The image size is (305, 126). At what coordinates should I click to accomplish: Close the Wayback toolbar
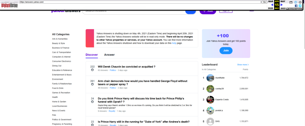[x=300, y=2]
